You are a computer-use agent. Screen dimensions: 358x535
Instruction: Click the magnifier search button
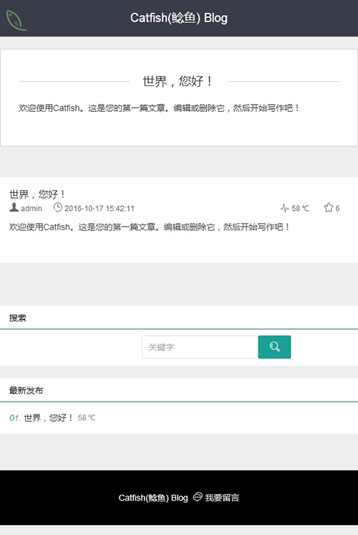274,347
